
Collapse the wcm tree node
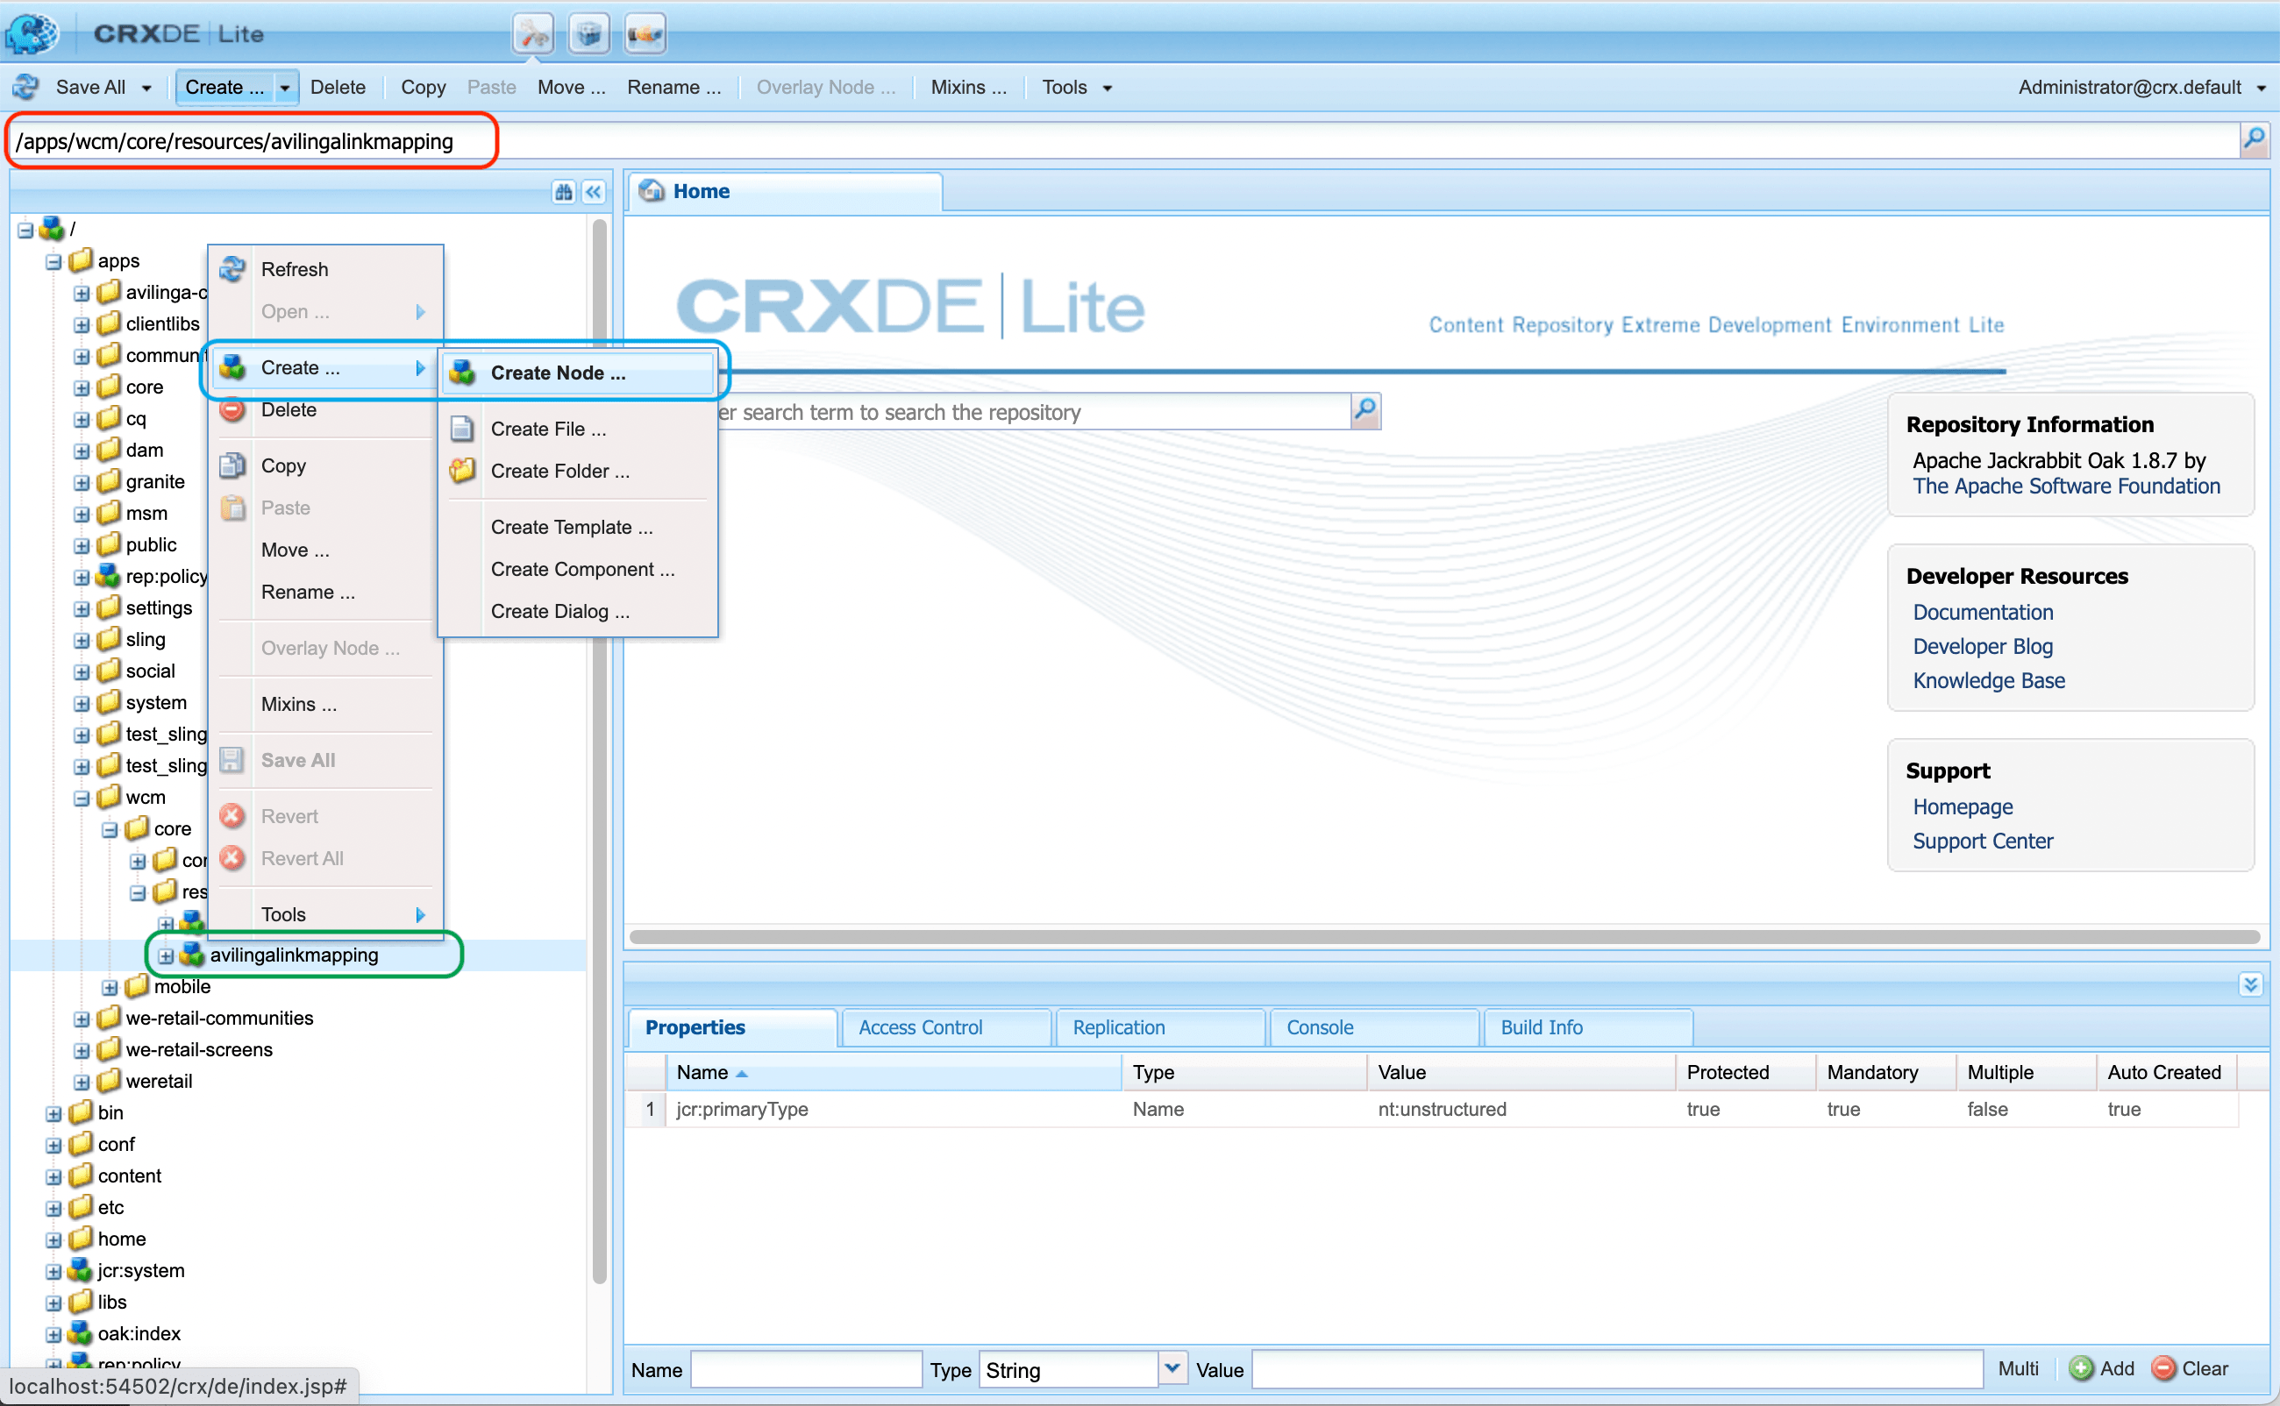[82, 798]
